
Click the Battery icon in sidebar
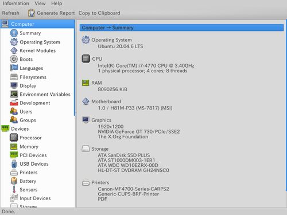click(14, 181)
